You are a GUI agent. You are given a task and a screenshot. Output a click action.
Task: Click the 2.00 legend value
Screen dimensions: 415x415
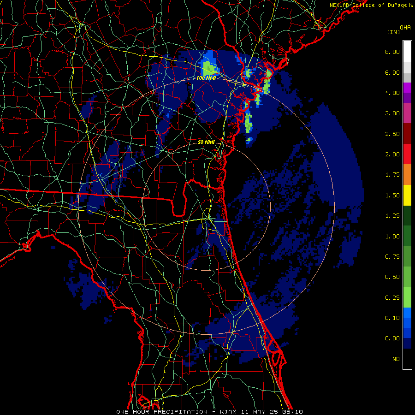coord(392,154)
